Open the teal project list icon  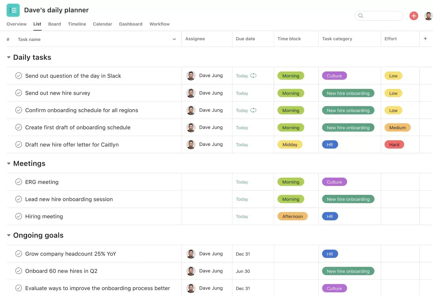tap(13, 10)
